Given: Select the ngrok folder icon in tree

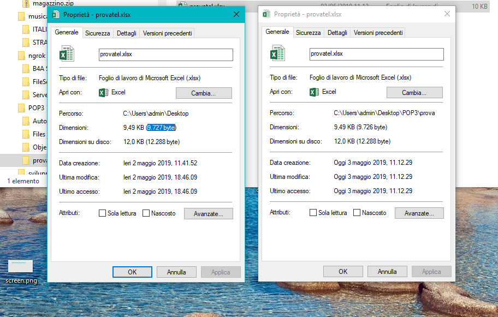Looking at the screenshot, I should click(22, 56).
